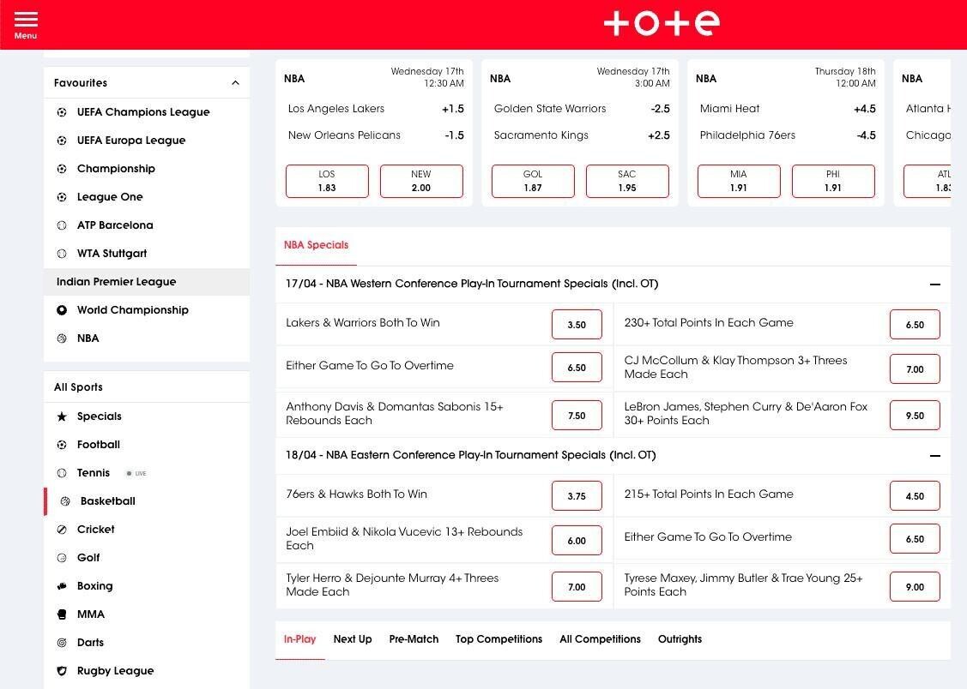Viewport: 967px width, 689px height.
Task: Select the NBA Specials tab
Action: [316, 245]
